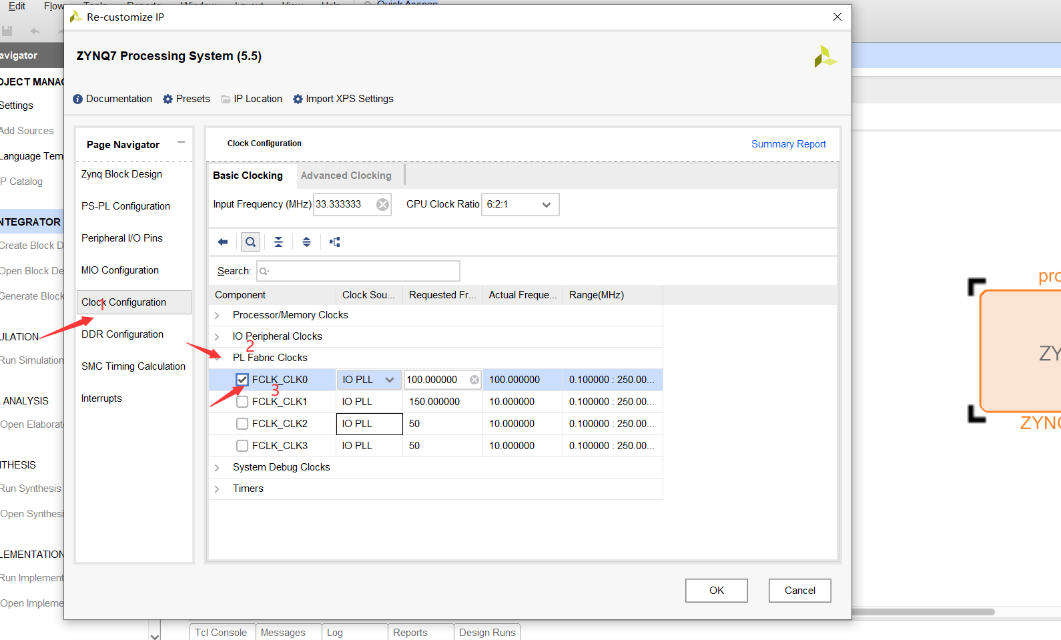Select Clock Configuration page
The image size is (1061, 640).
(134, 302)
